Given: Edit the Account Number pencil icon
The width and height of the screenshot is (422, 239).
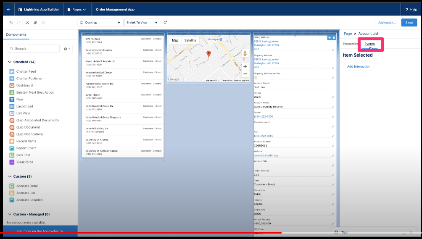Looking at the screenshot, I should tap(333, 146).
